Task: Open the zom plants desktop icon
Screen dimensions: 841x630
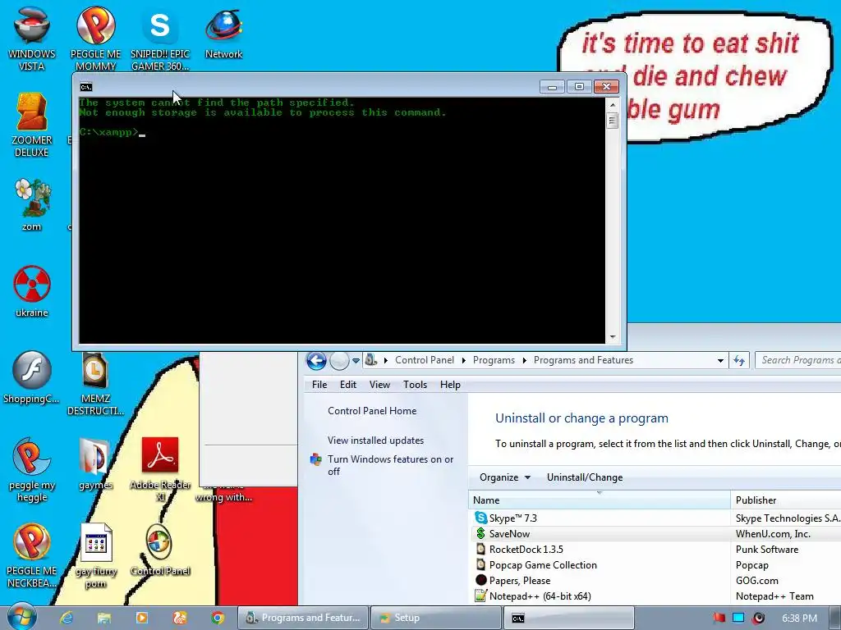Action: pos(32,204)
